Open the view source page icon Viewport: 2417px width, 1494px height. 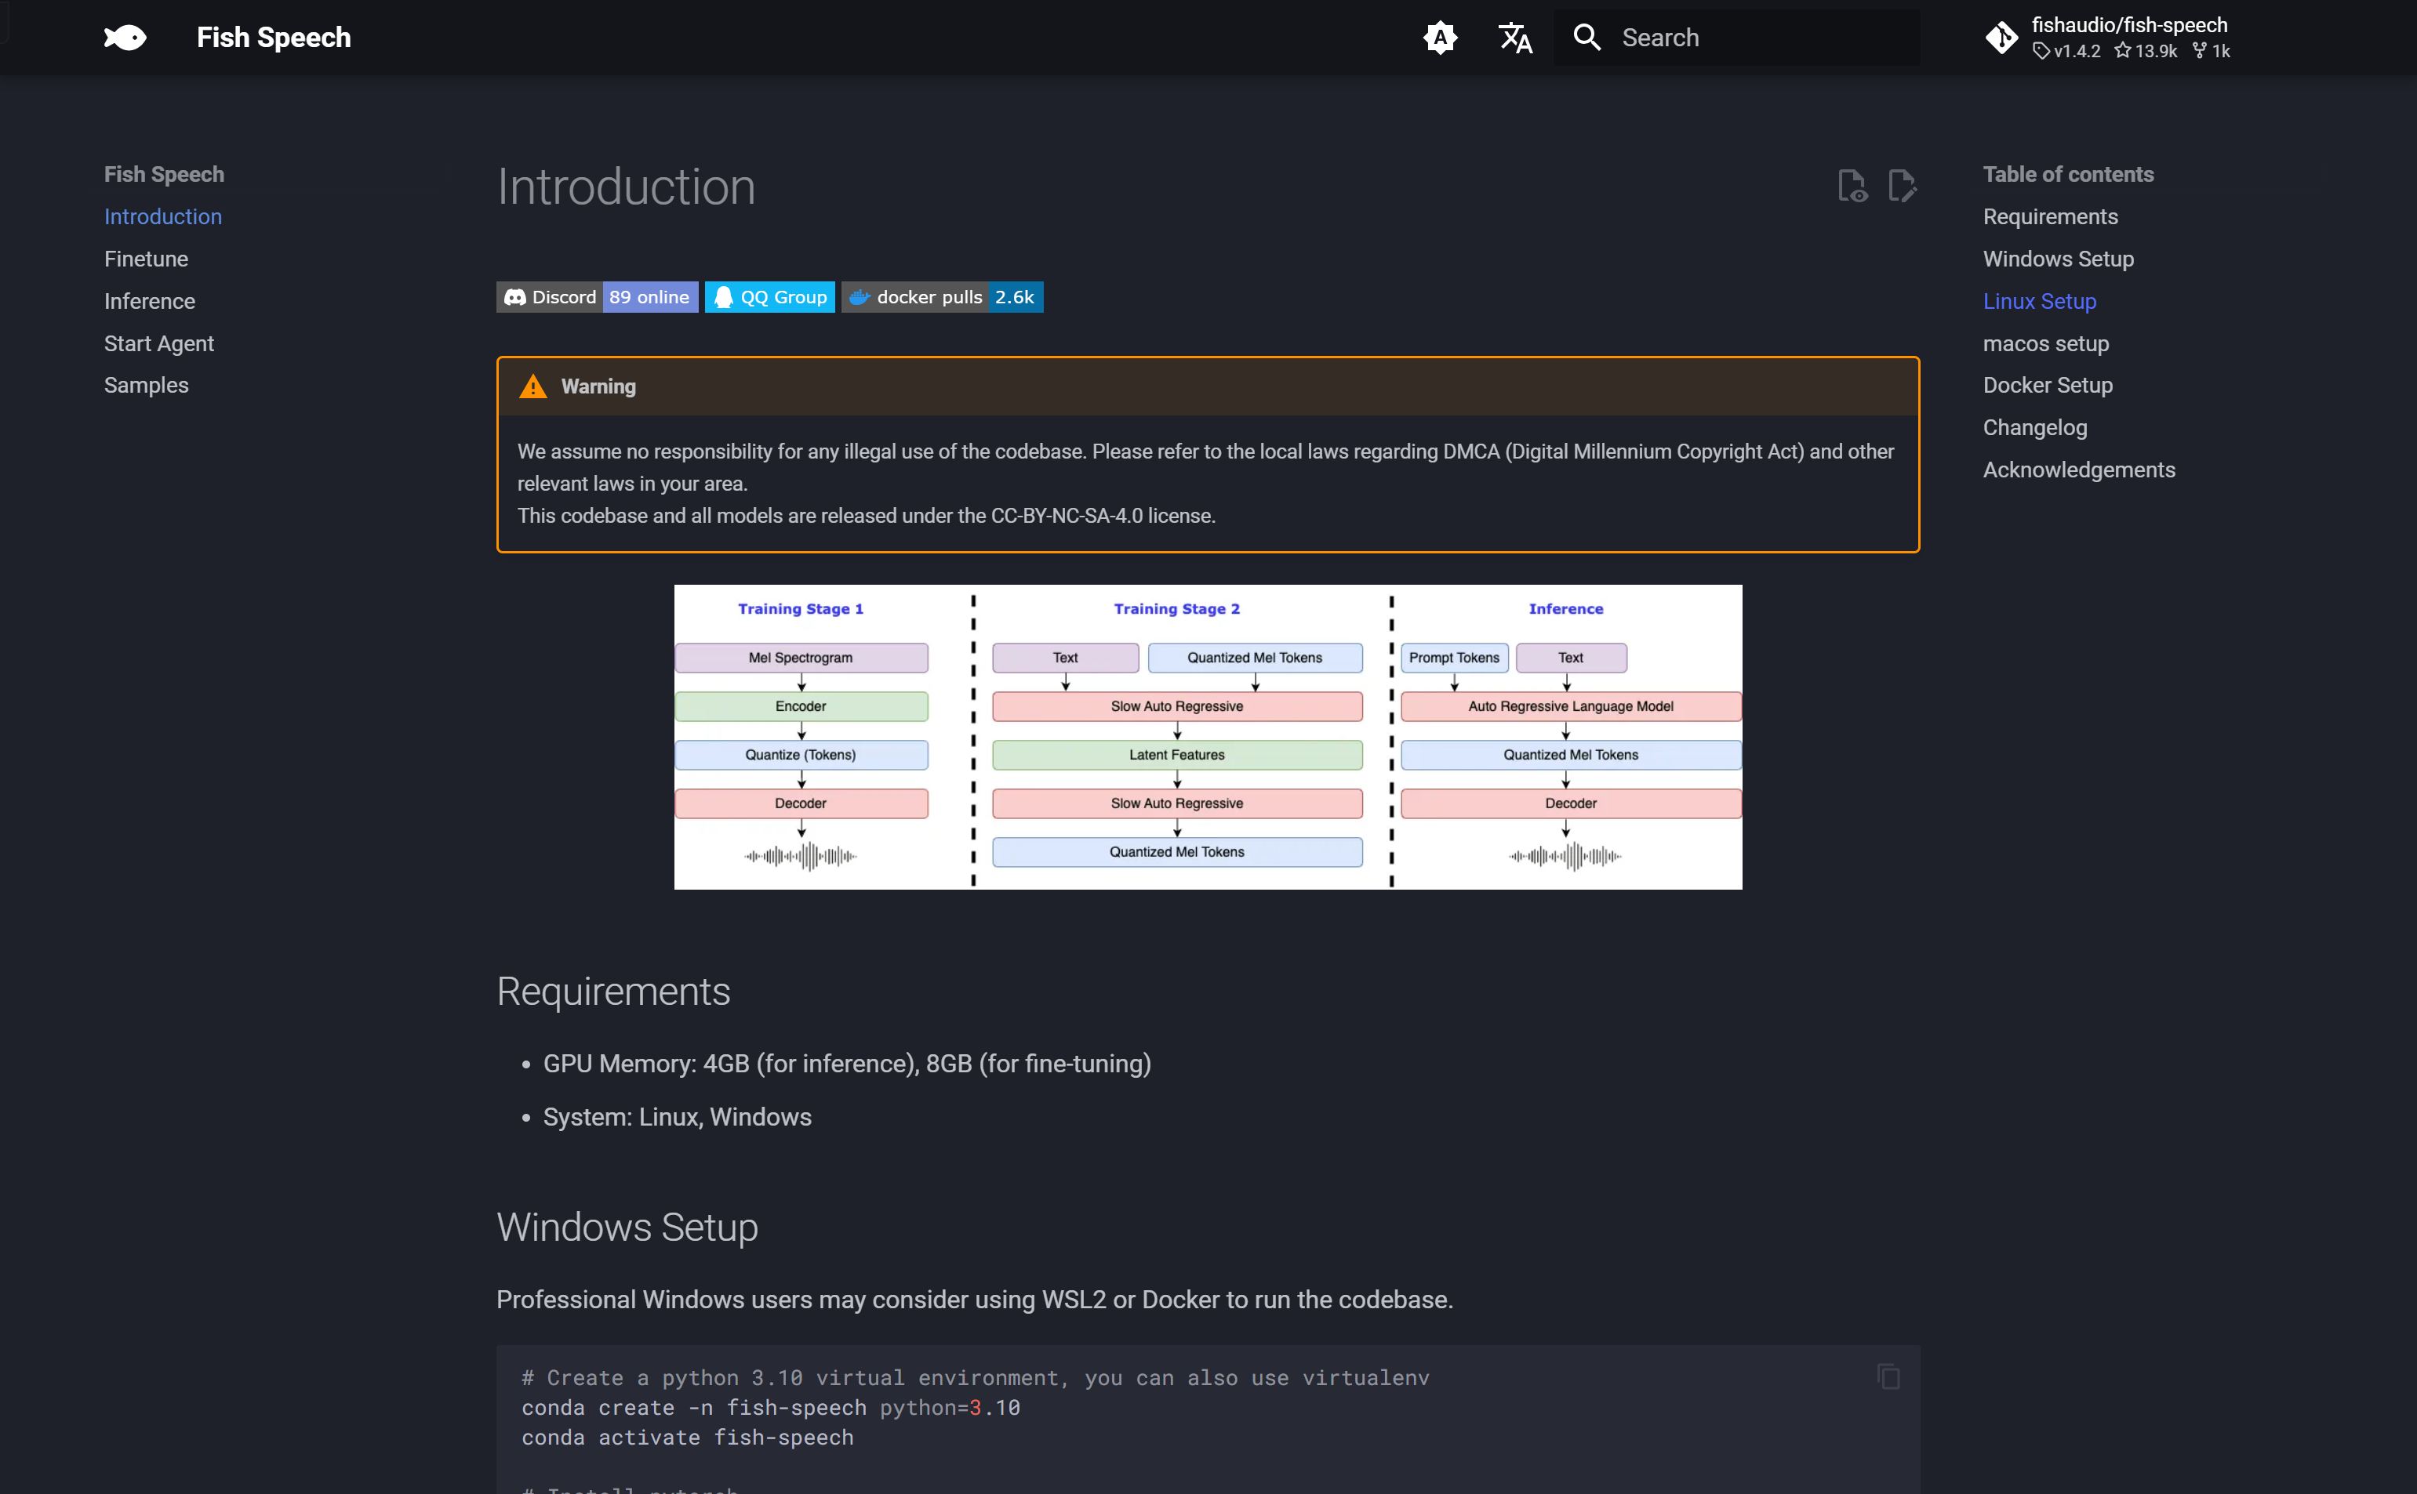coord(1852,186)
